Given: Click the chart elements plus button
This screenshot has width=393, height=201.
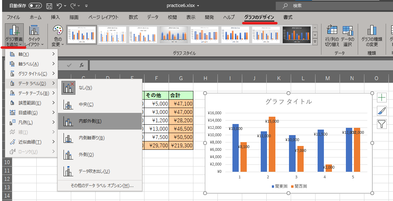Looking at the screenshot, I should 382,98.
